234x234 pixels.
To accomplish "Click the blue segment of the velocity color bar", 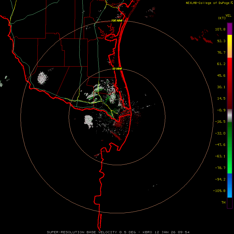I will (x=230, y=185).
